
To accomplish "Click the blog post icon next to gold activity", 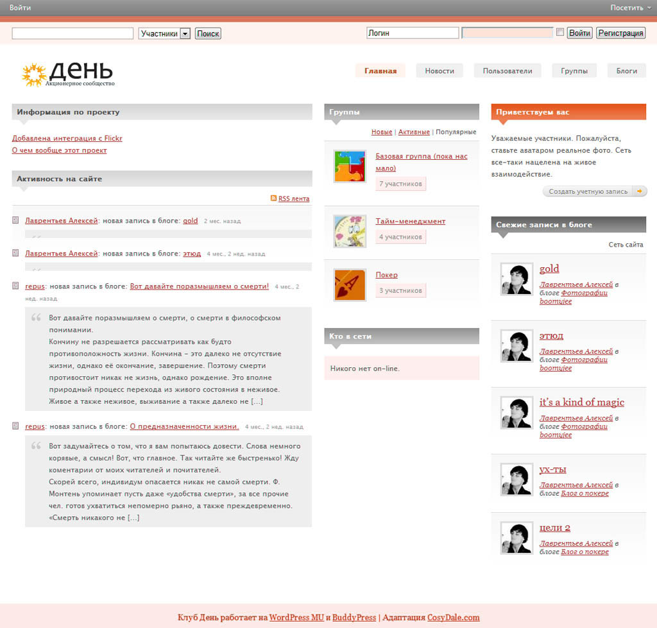I will (15, 220).
